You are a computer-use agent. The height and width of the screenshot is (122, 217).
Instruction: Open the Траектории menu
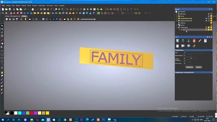click(42, 5)
